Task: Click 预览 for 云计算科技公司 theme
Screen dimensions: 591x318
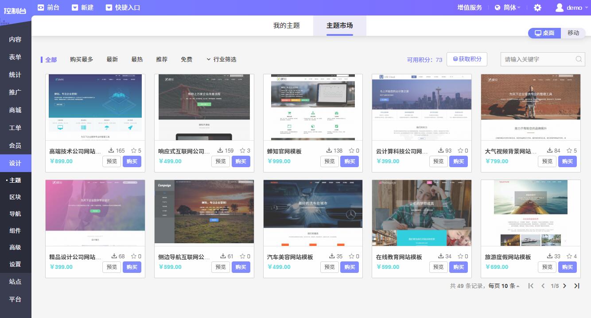Action: pos(438,161)
